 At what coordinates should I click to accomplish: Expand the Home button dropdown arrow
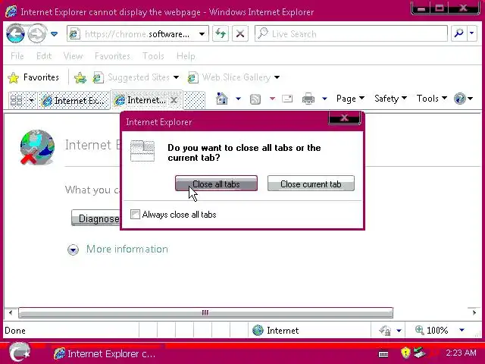pos(238,99)
